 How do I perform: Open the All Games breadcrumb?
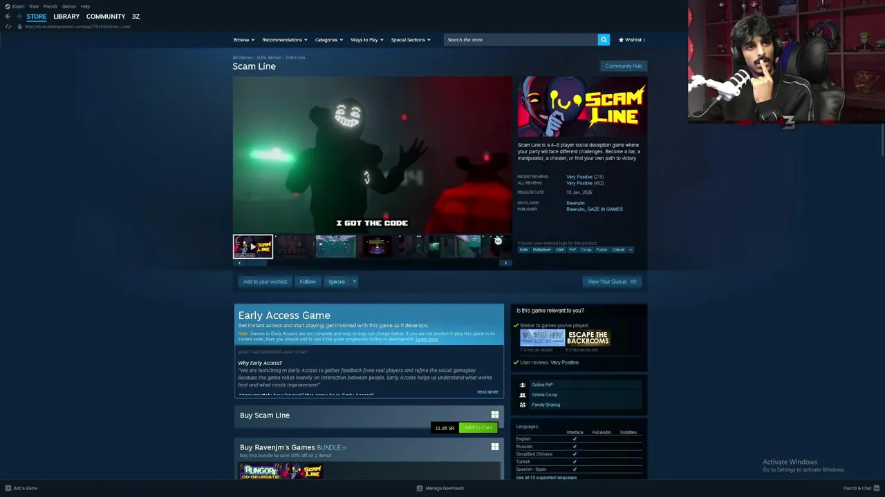[x=242, y=57]
